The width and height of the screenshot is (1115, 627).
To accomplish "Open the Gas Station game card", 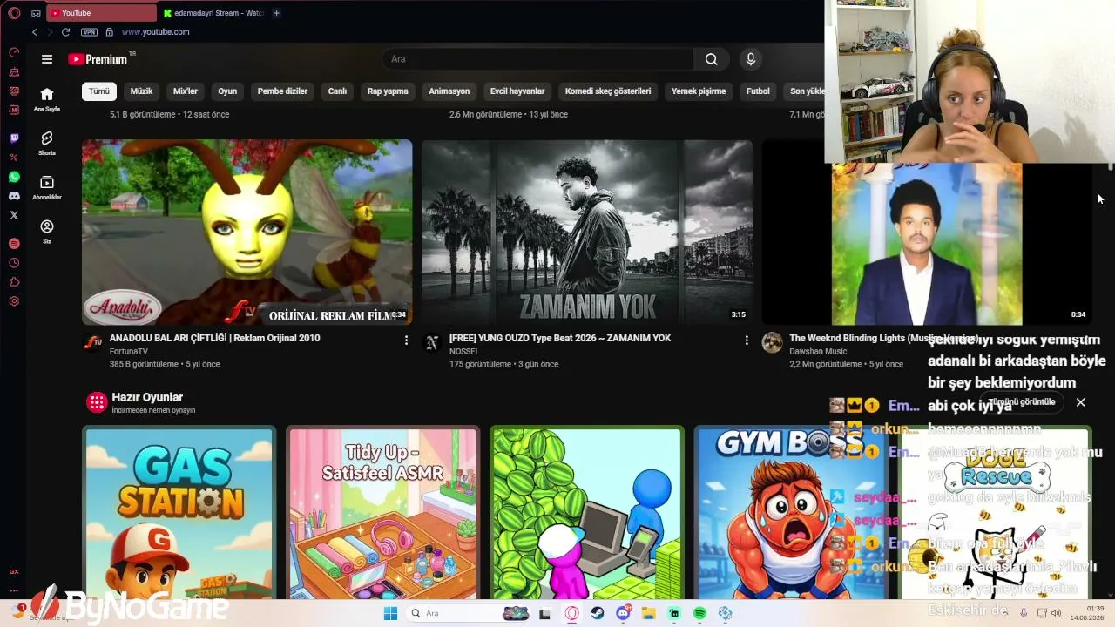I will 179,513.
